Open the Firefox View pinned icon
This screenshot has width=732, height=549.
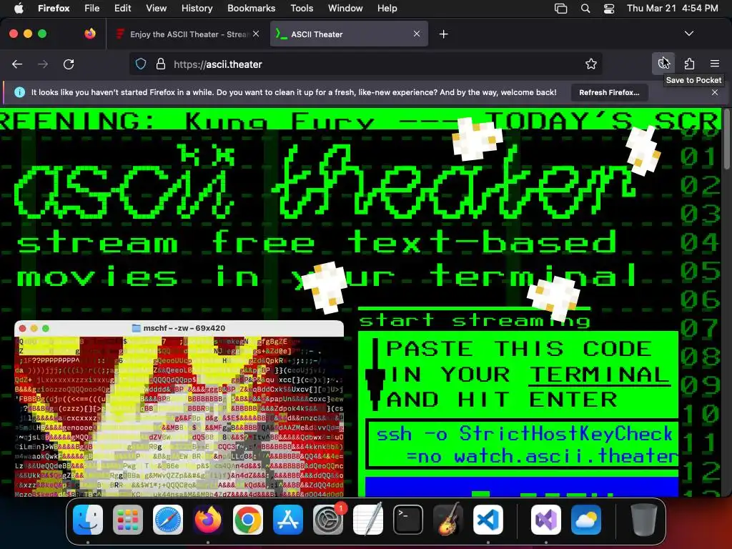(x=90, y=34)
